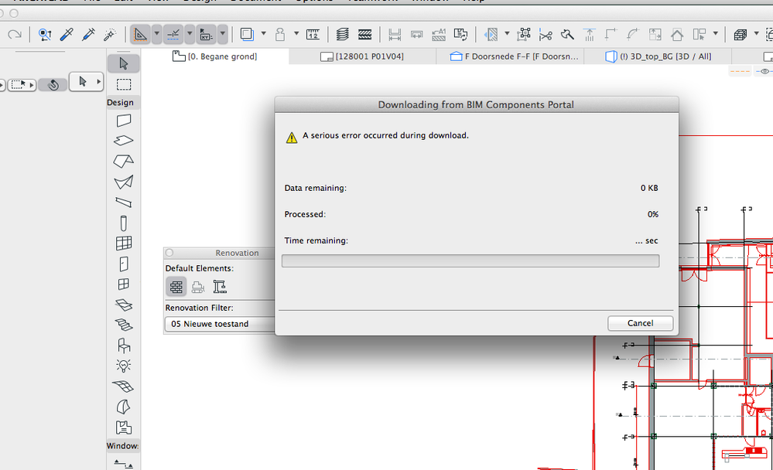Select the Beam tool
The width and height of the screenshot is (773, 470).
(123, 202)
